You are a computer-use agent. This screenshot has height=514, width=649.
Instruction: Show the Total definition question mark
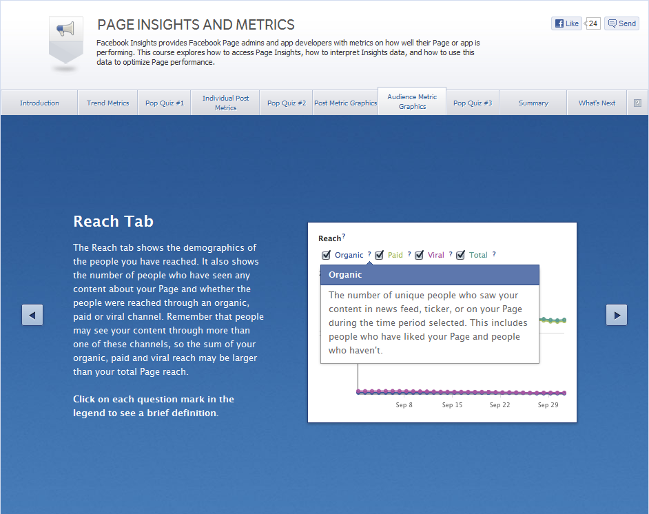[494, 254]
